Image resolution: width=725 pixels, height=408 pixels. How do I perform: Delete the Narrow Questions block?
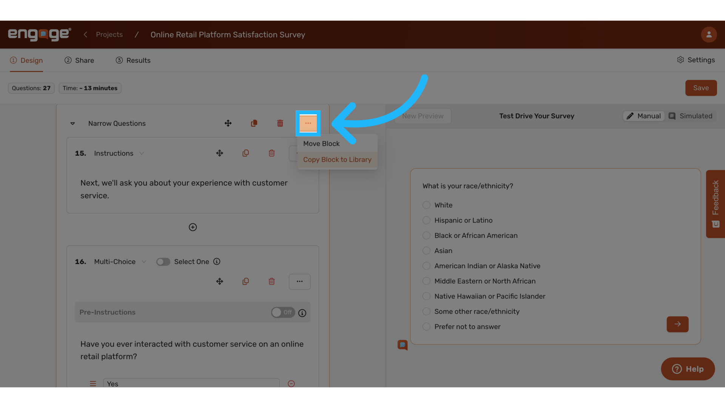tap(280, 123)
